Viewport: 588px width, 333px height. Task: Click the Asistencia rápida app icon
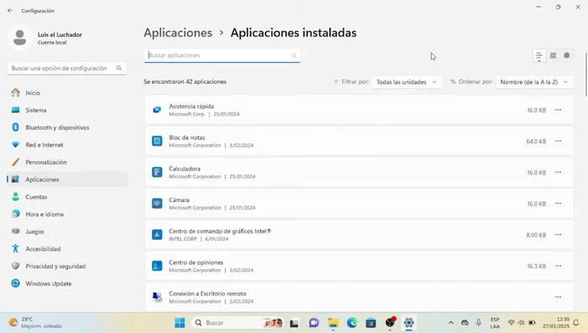157,110
